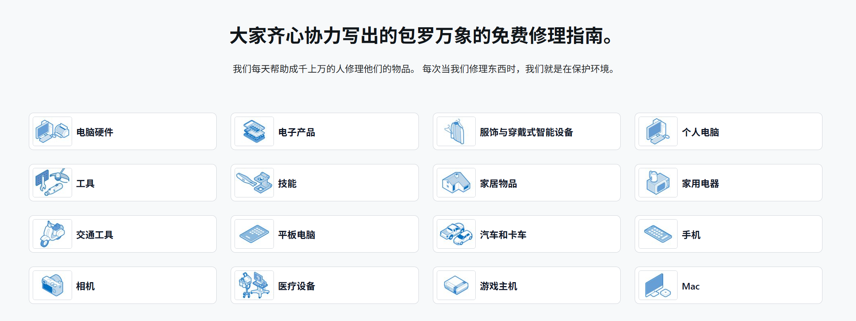
Task: Click the 电脑硬件 computer and printer icon
Action: pyautogui.click(x=52, y=131)
